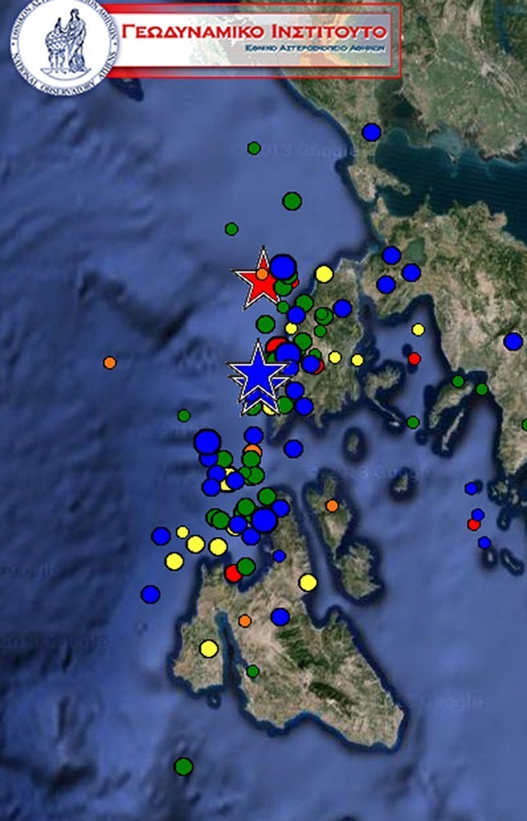Select the green dot south of Kefalonia at bottom
This screenshot has width=527, height=821.
(183, 766)
